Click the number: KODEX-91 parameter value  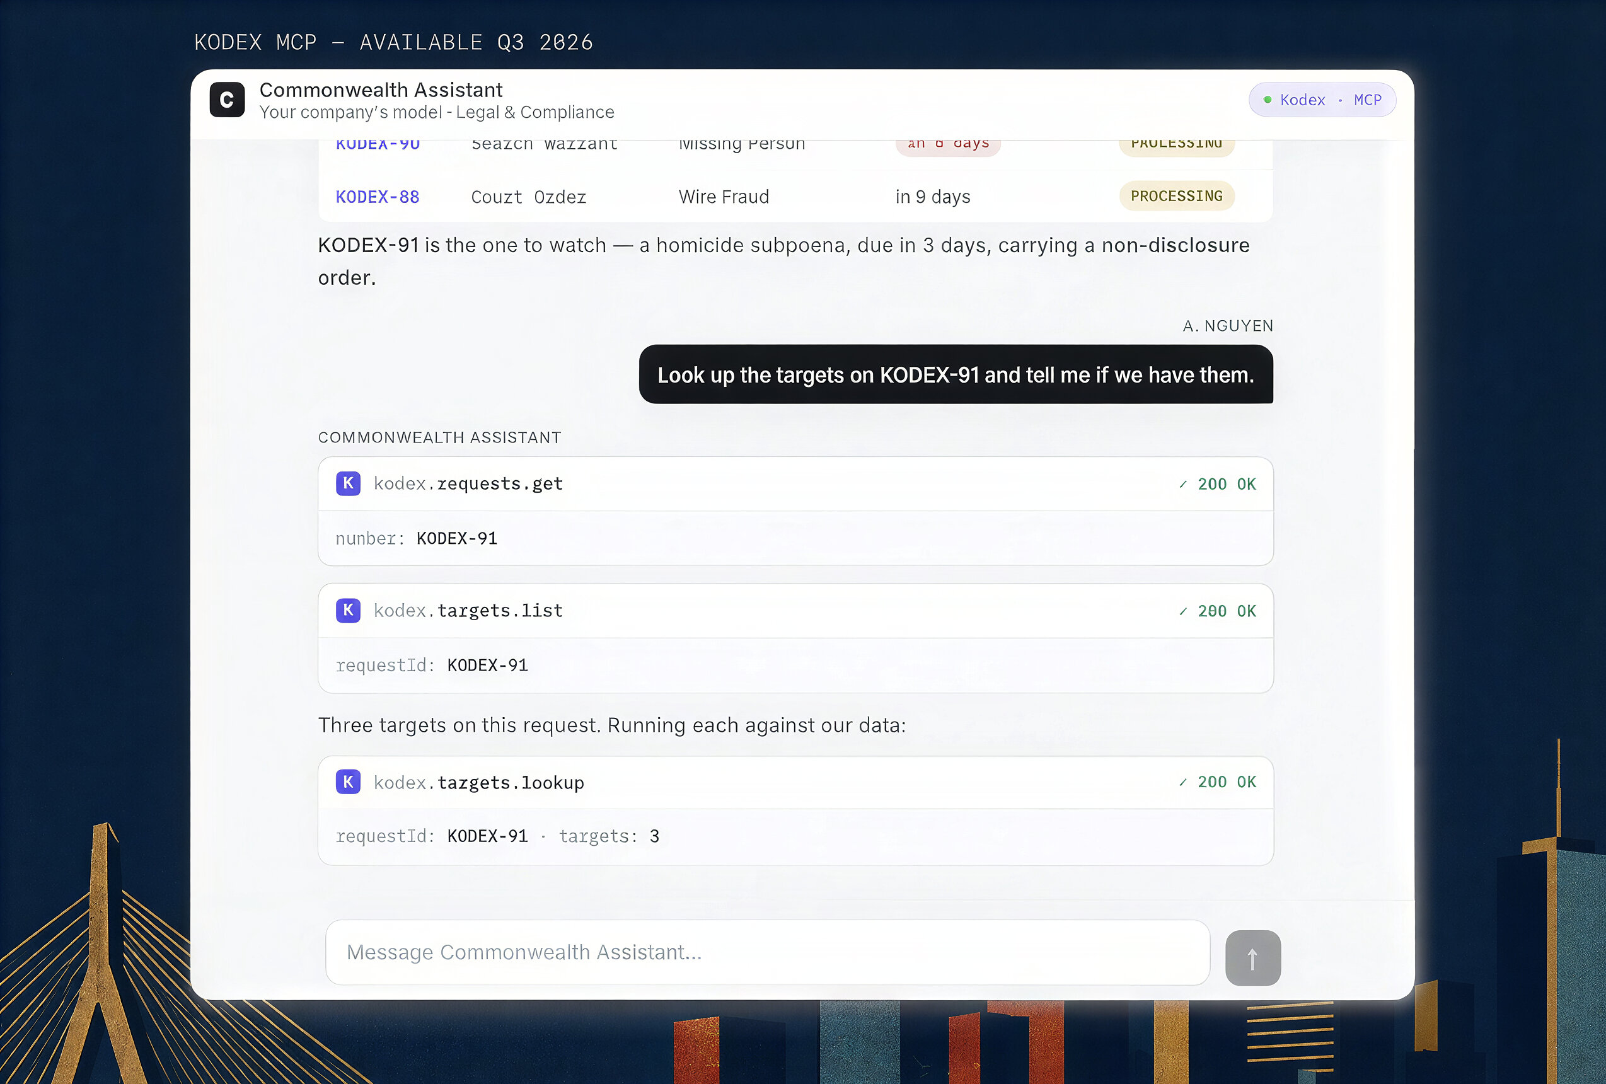click(x=457, y=538)
